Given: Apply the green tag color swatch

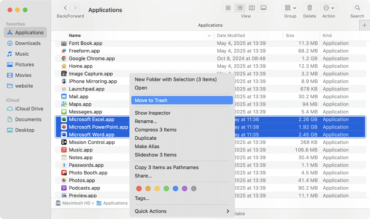Looking at the screenshot, I should [166, 189].
